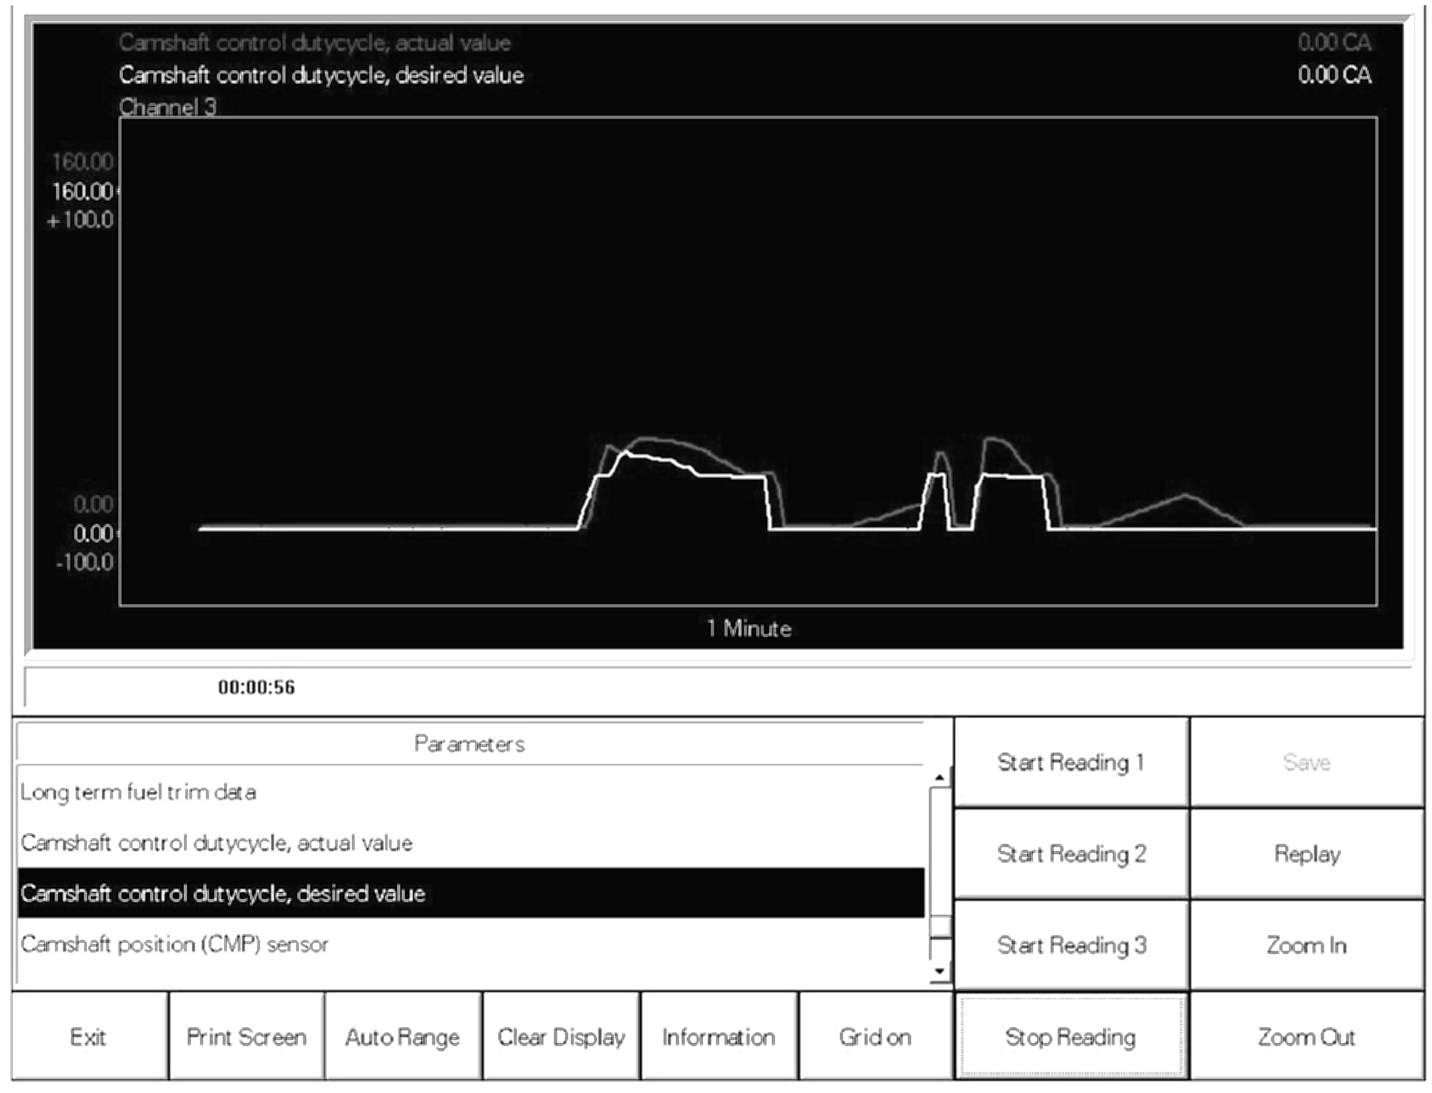Toggle the Grid on button

(x=874, y=1037)
